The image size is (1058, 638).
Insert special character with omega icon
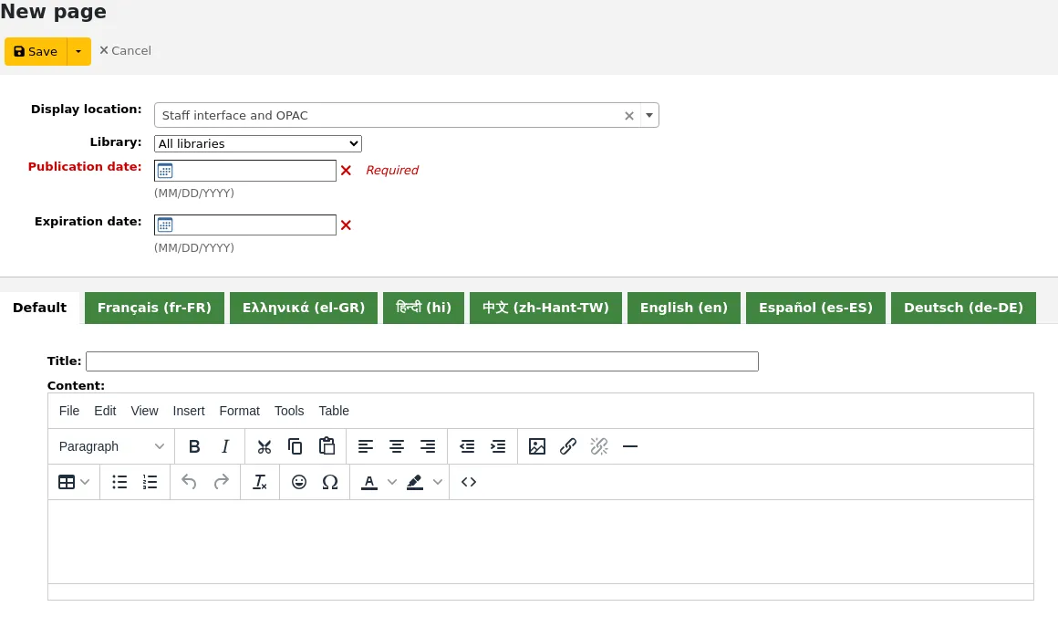[330, 482]
